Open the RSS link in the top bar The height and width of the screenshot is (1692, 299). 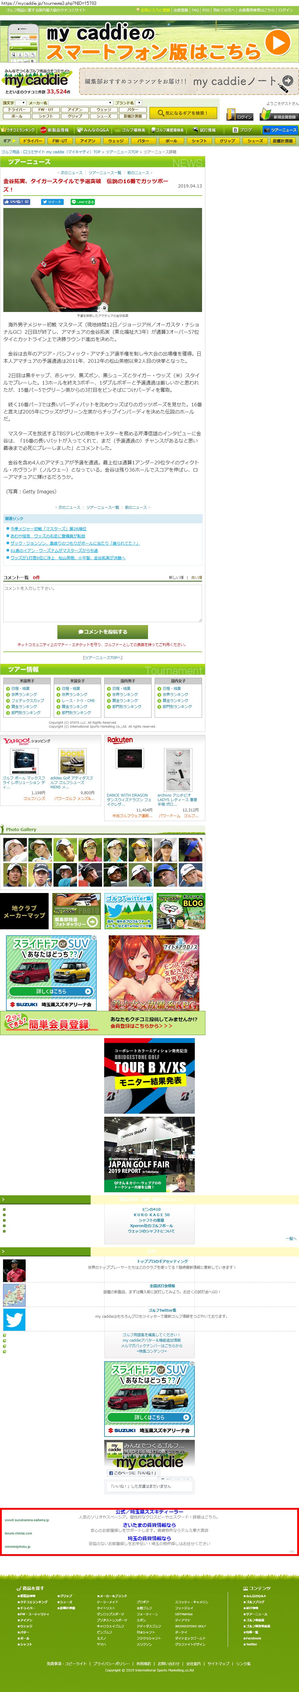pos(206,11)
